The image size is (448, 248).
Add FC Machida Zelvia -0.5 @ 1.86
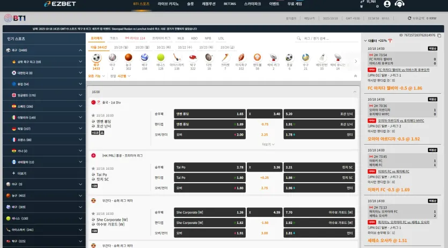click(394, 88)
